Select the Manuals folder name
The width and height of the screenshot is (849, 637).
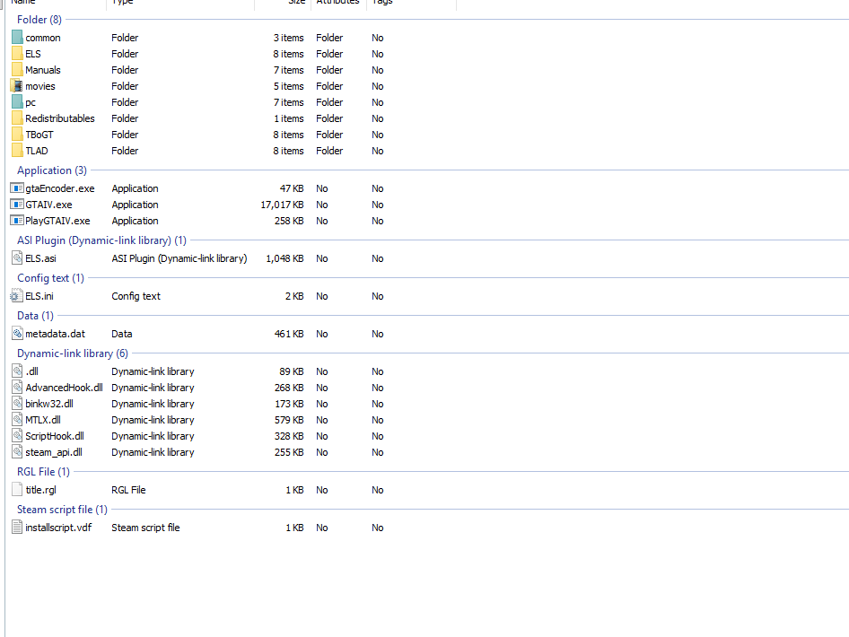click(43, 70)
